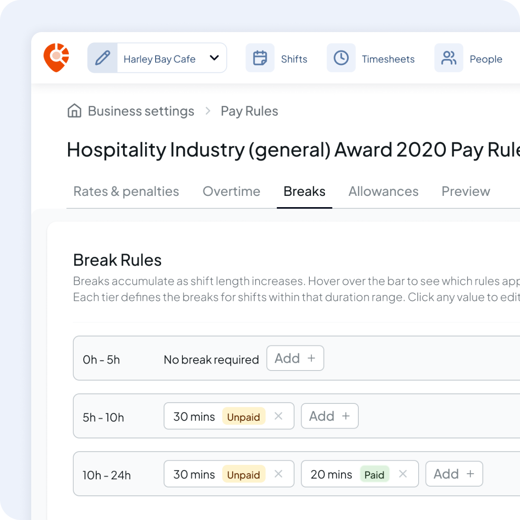Click the breadcrumb separator chevron after Business settings
The image size is (520, 520).
208,111
